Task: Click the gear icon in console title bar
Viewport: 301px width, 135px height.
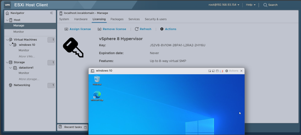Action: point(227,71)
